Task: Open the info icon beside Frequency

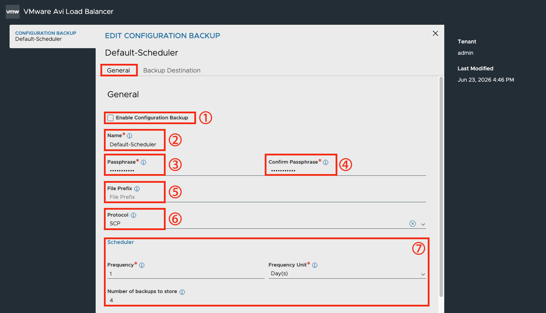Action: [142, 265]
